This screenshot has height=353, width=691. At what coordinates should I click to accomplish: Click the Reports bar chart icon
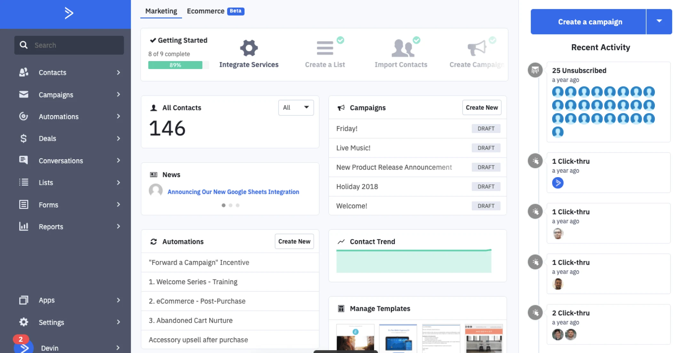[24, 226]
